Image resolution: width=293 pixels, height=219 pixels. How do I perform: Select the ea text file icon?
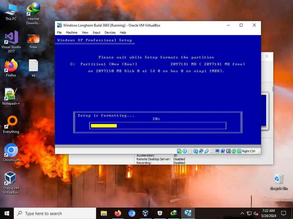pyautogui.click(x=33, y=68)
